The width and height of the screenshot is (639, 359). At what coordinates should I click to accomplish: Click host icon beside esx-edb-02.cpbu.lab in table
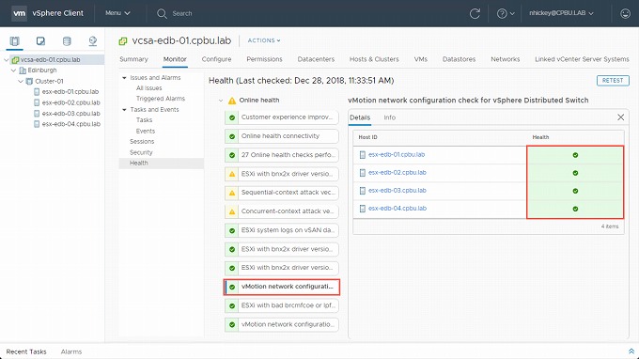363,173
